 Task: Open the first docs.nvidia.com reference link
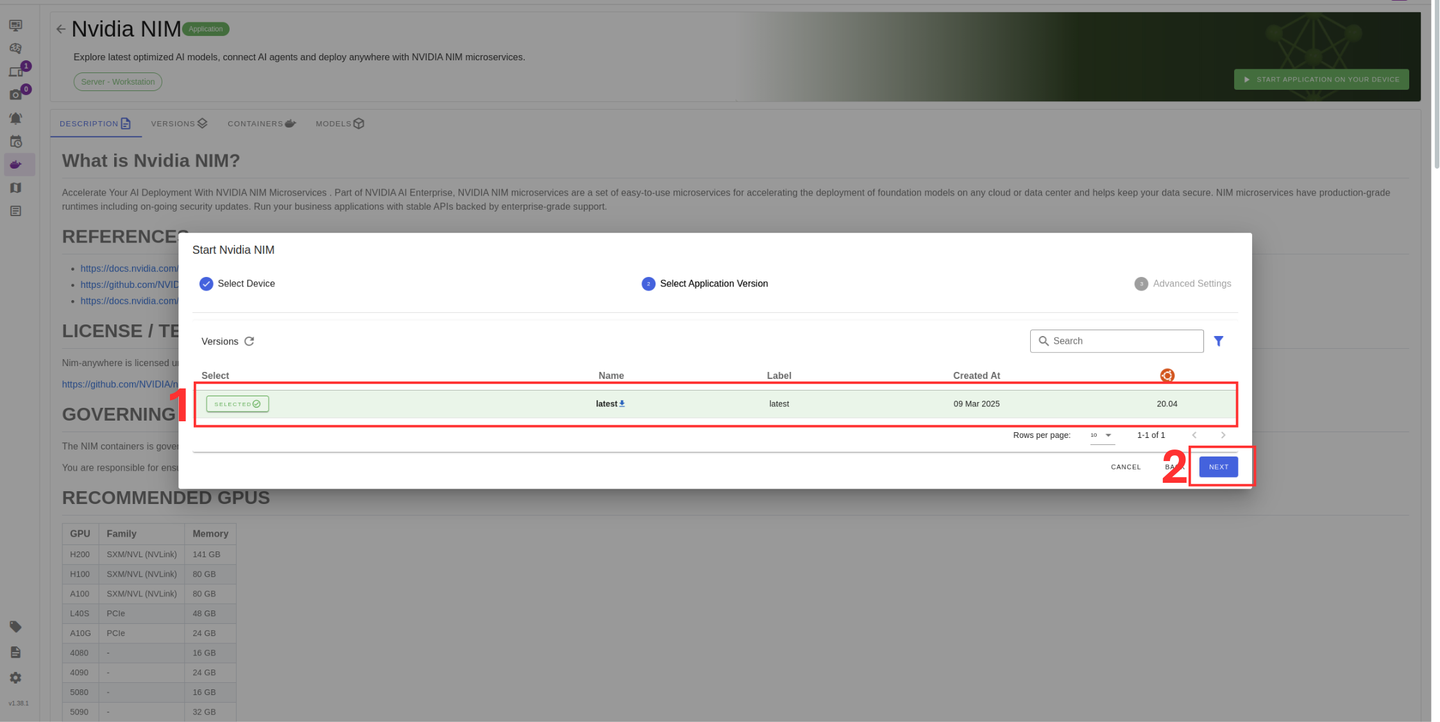tap(129, 268)
